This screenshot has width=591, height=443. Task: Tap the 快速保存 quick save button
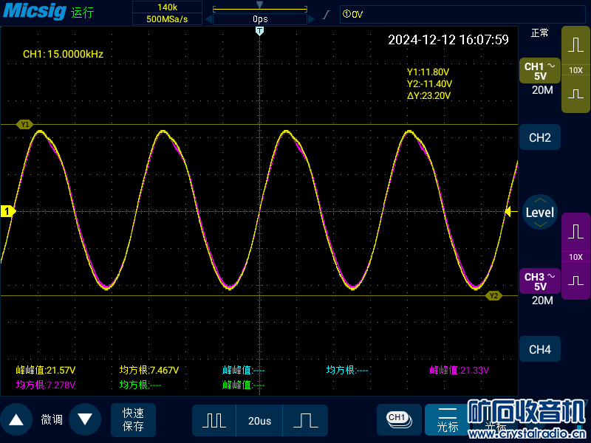pyautogui.click(x=134, y=419)
